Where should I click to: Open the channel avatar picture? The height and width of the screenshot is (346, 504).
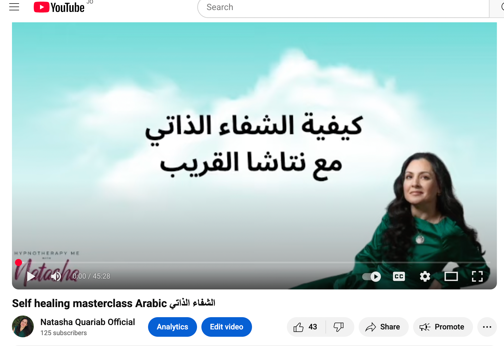click(x=23, y=326)
